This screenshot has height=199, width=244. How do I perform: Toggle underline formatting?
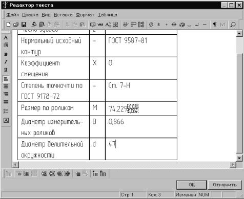pos(6,70)
